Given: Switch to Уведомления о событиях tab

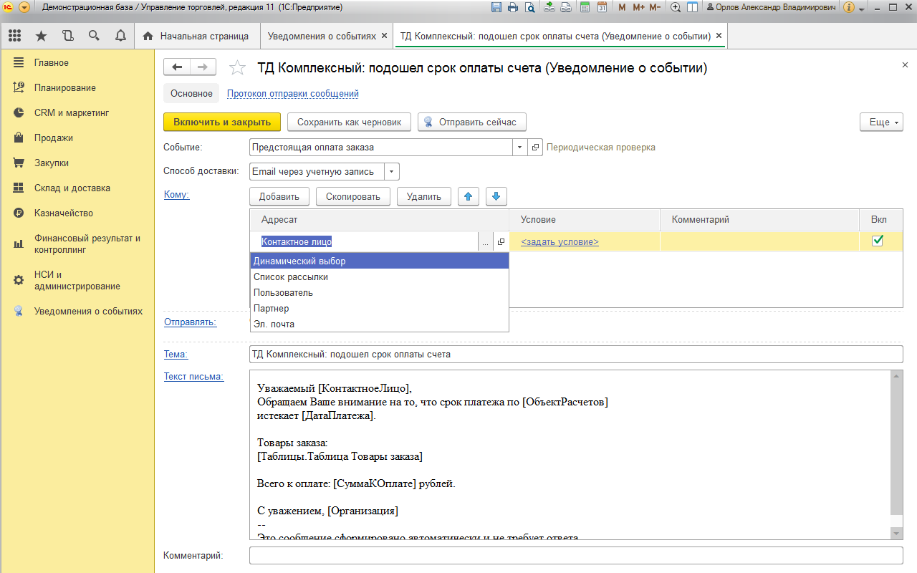Looking at the screenshot, I should point(321,36).
